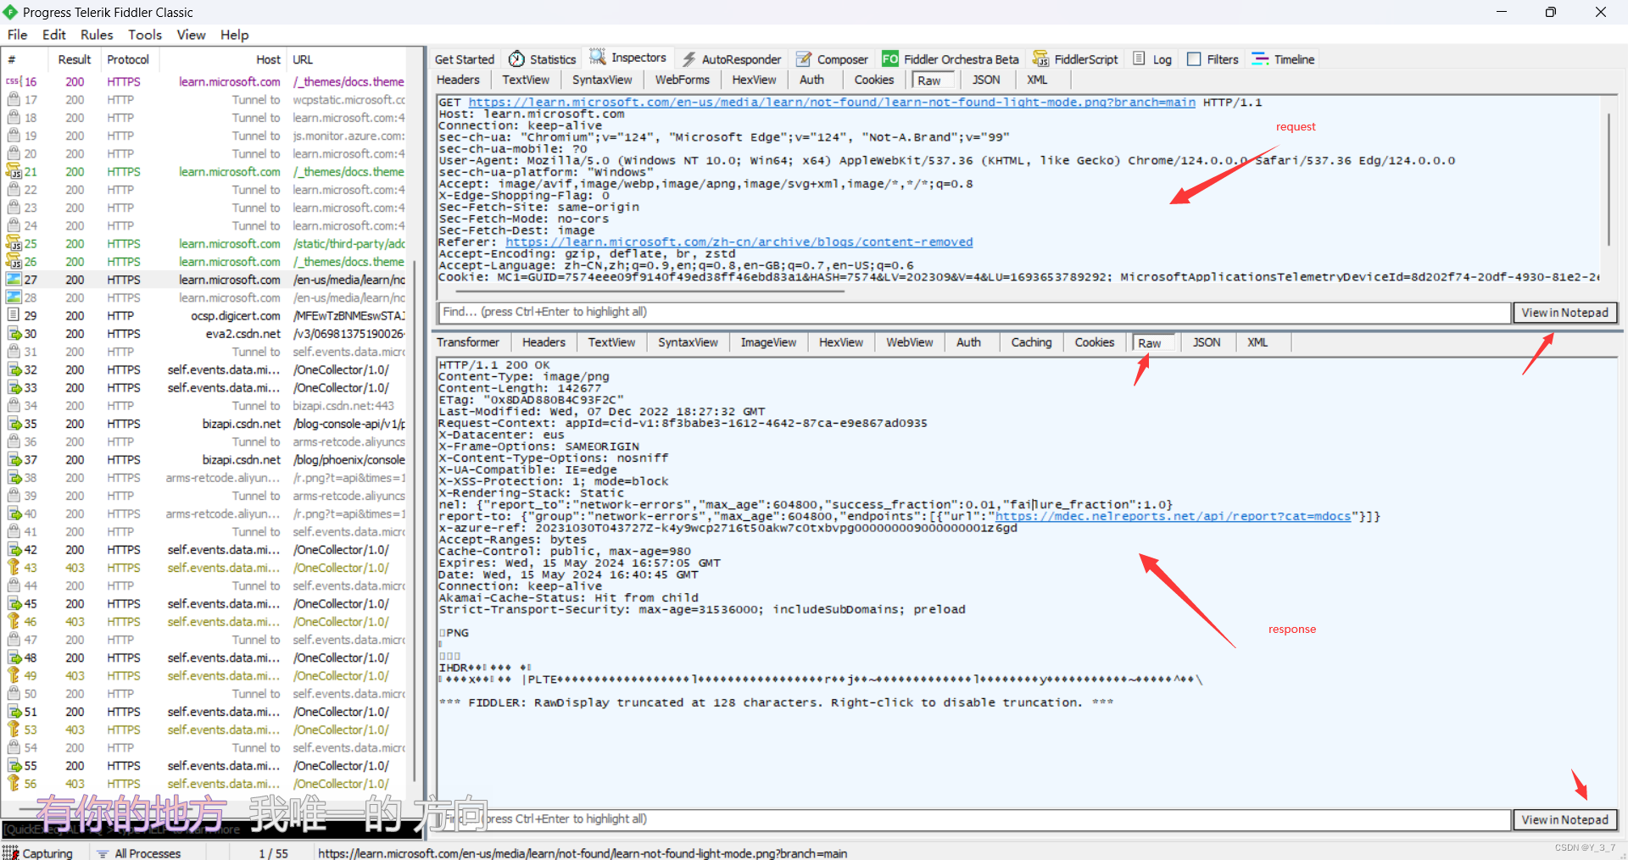Viewport: 1628px width, 860px height.
Task: Select response Caching tab
Action: pyautogui.click(x=1031, y=342)
